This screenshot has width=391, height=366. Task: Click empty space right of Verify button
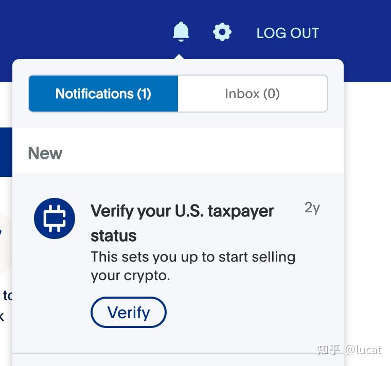(247, 313)
